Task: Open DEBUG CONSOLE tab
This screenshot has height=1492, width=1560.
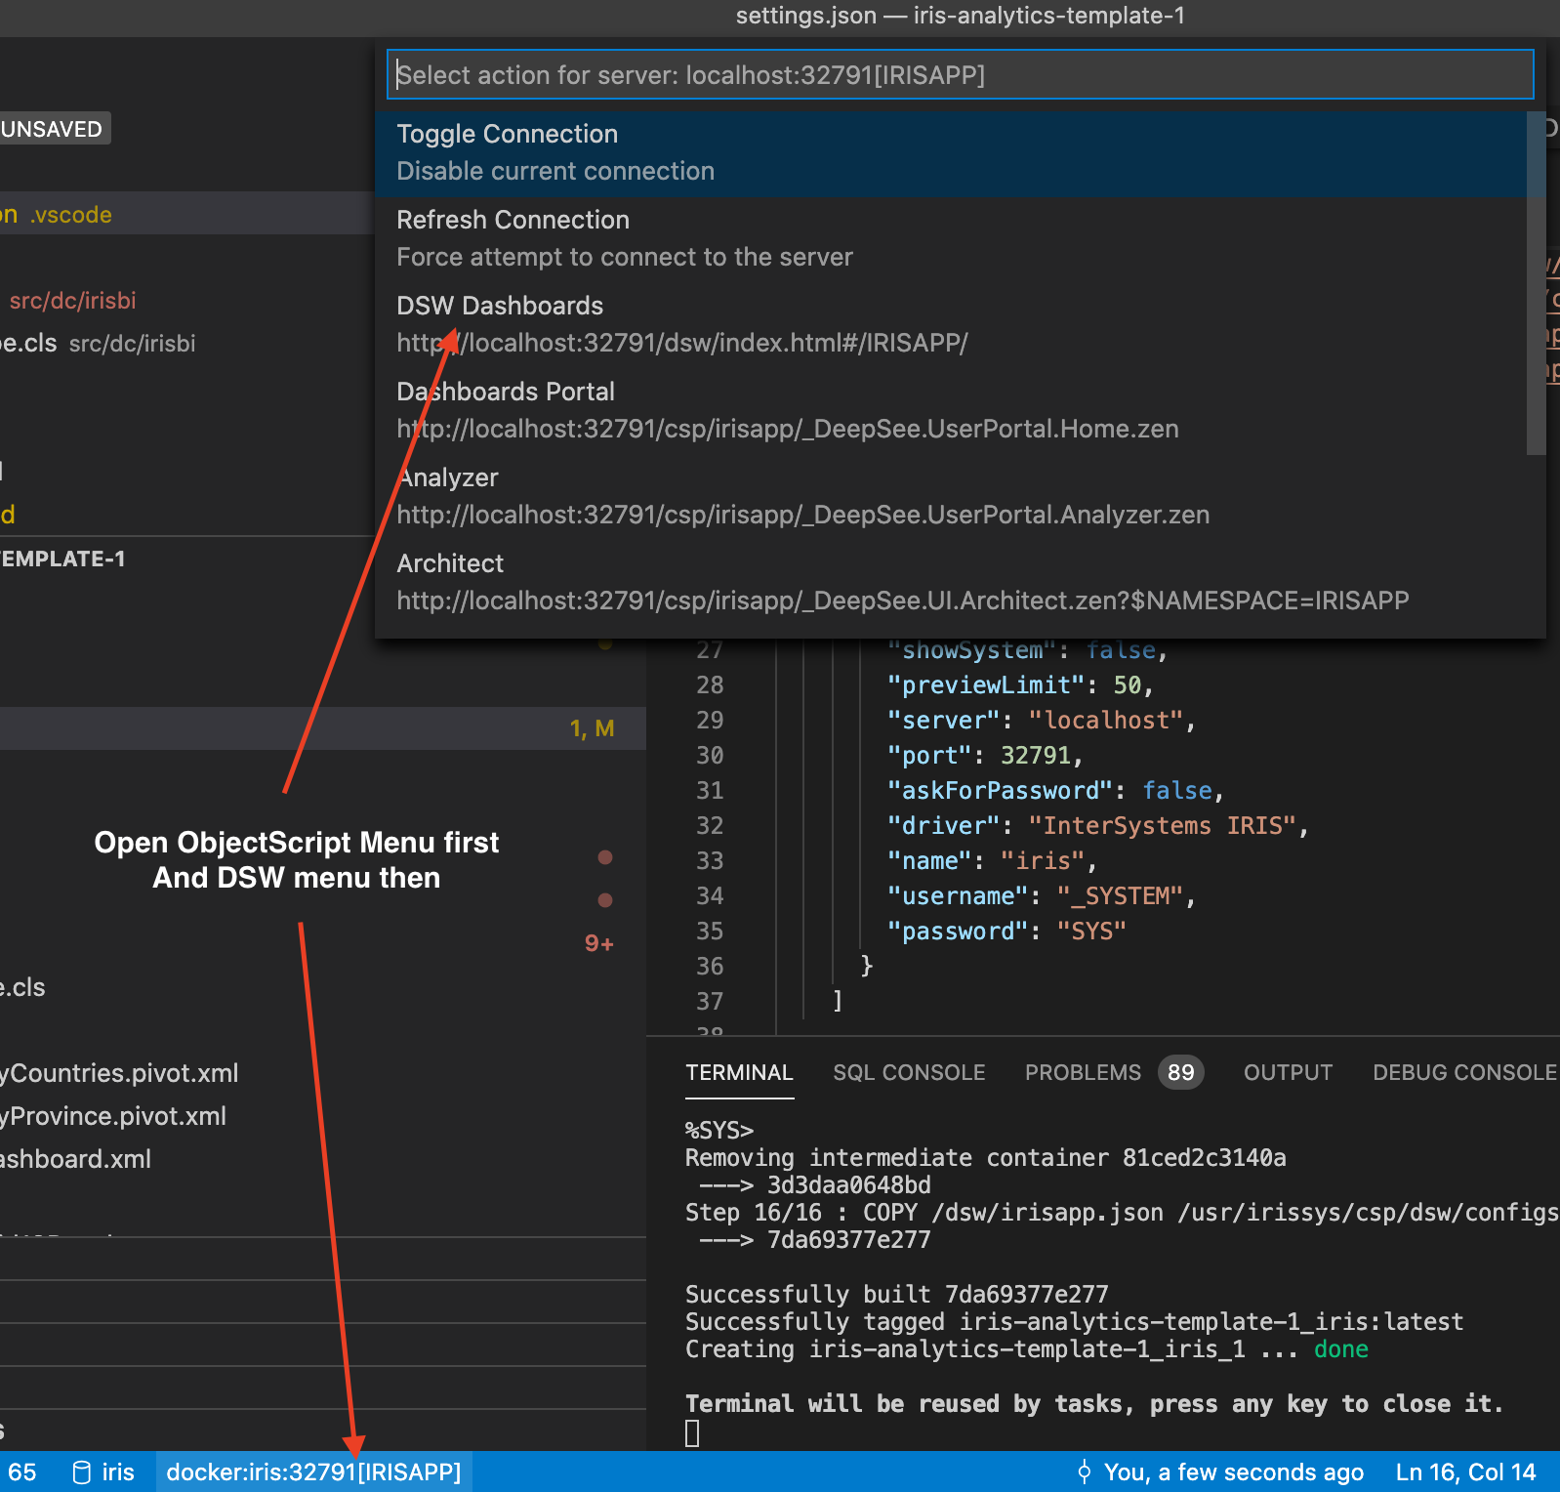Action: [1464, 1072]
